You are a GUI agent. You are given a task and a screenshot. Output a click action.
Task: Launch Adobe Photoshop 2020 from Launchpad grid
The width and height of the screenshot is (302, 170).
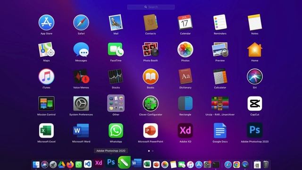[x=255, y=130]
